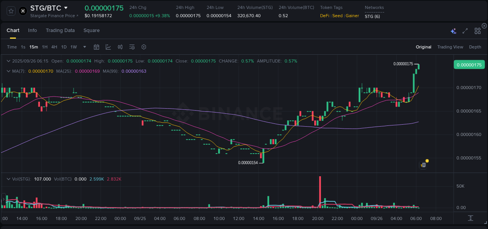The width and height of the screenshot is (488, 229).
Task: Open the date range selector icon
Action: pos(96,47)
